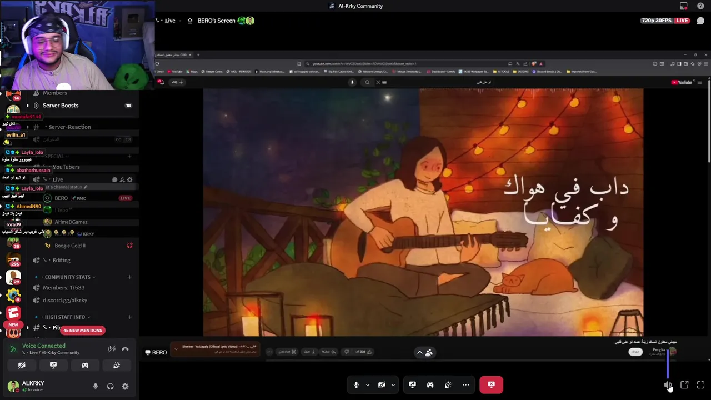Adjust the stream volume speaker icon
The width and height of the screenshot is (711, 400).
pyautogui.click(x=668, y=384)
